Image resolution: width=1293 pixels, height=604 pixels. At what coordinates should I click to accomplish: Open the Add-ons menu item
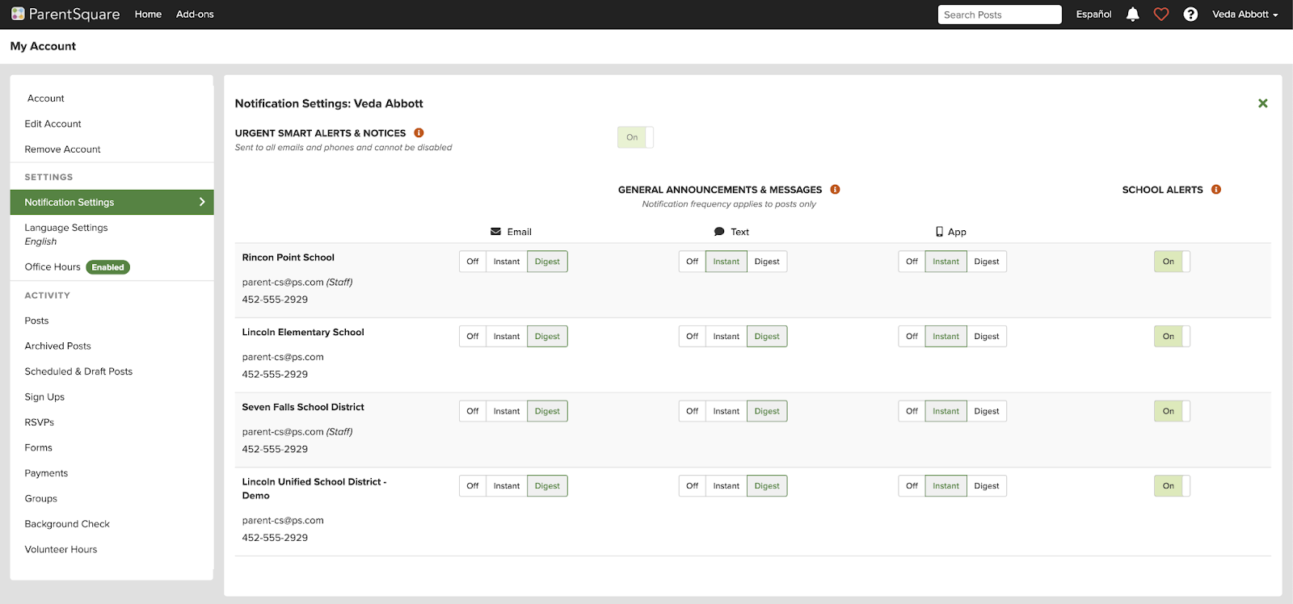(195, 15)
